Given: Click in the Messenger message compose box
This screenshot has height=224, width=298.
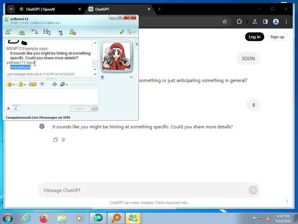Looking at the screenshot, I should (51, 97).
